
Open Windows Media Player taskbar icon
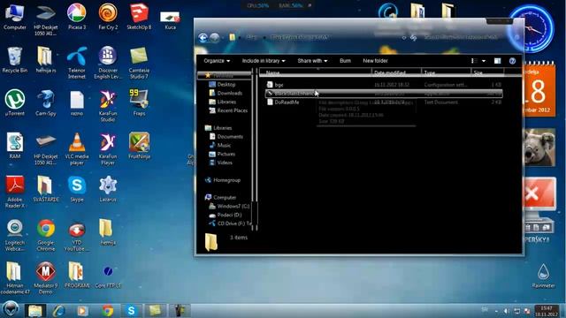click(82, 310)
